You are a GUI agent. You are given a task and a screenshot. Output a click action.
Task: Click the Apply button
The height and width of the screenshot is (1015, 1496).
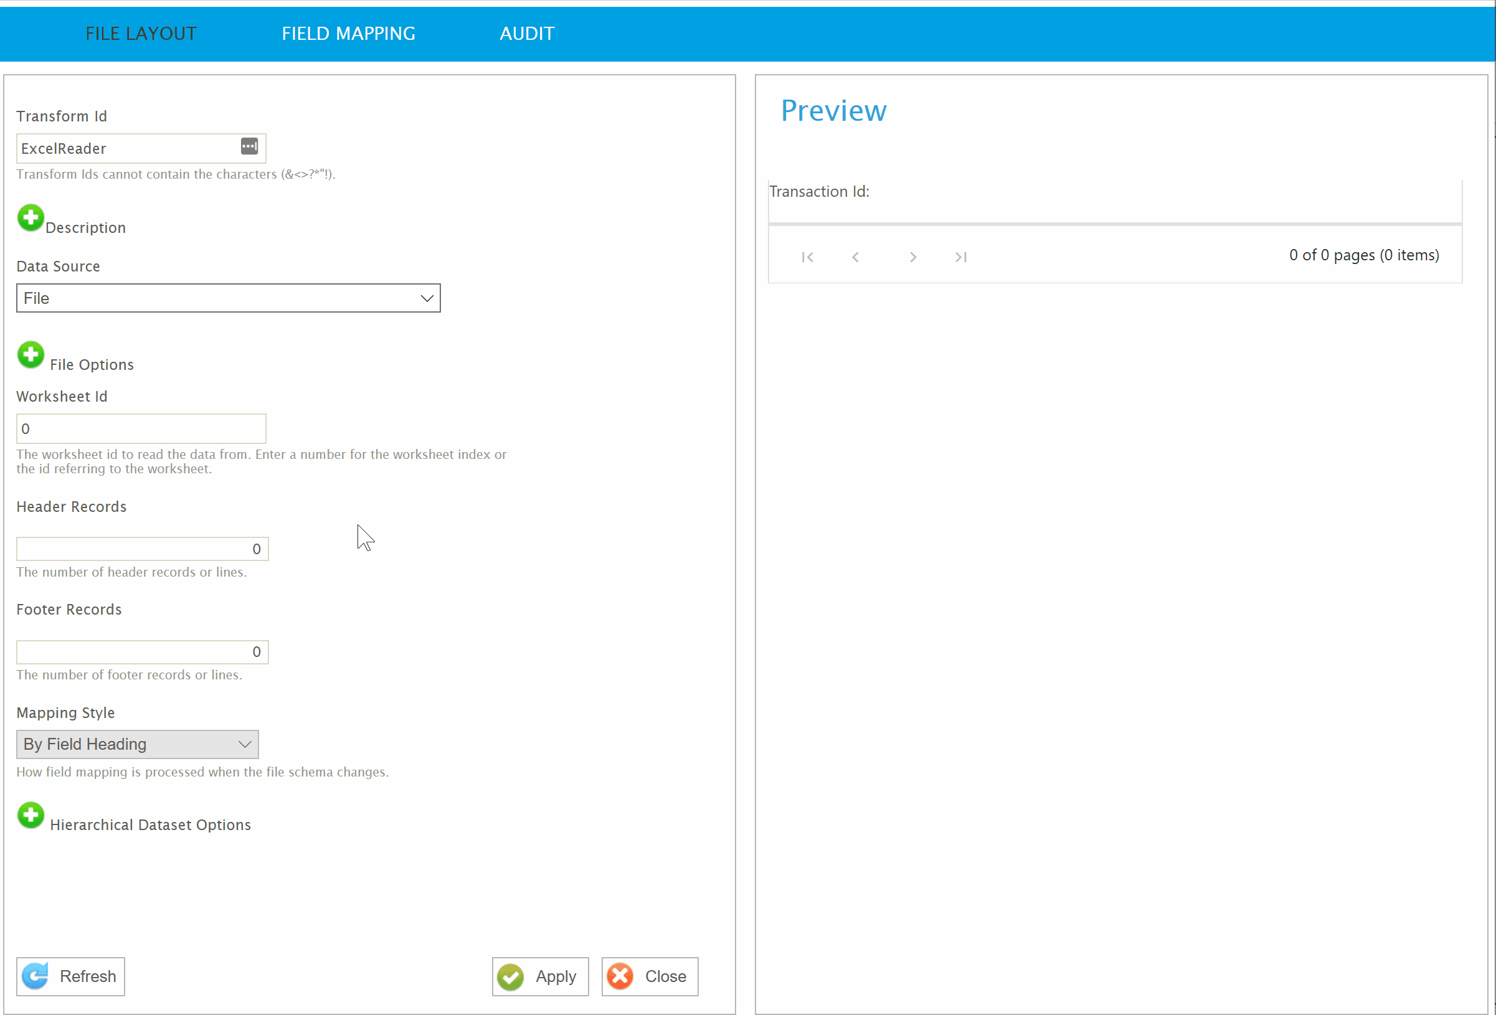tap(540, 977)
